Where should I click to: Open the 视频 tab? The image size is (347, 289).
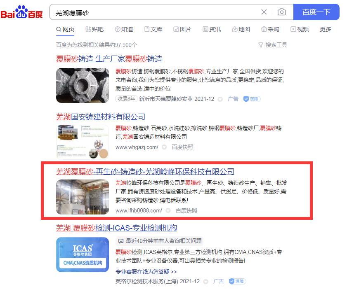300,29
